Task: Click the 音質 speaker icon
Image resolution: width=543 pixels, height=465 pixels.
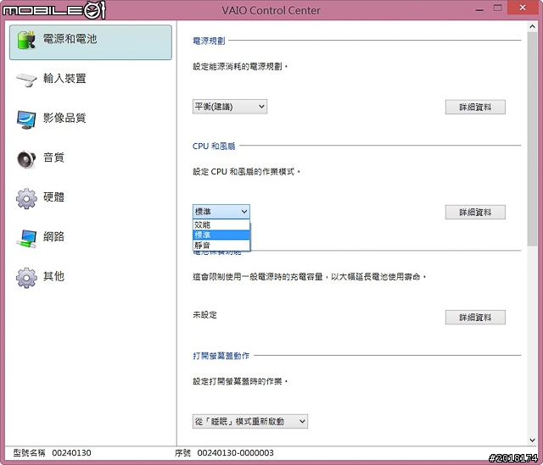Action: pos(26,159)
